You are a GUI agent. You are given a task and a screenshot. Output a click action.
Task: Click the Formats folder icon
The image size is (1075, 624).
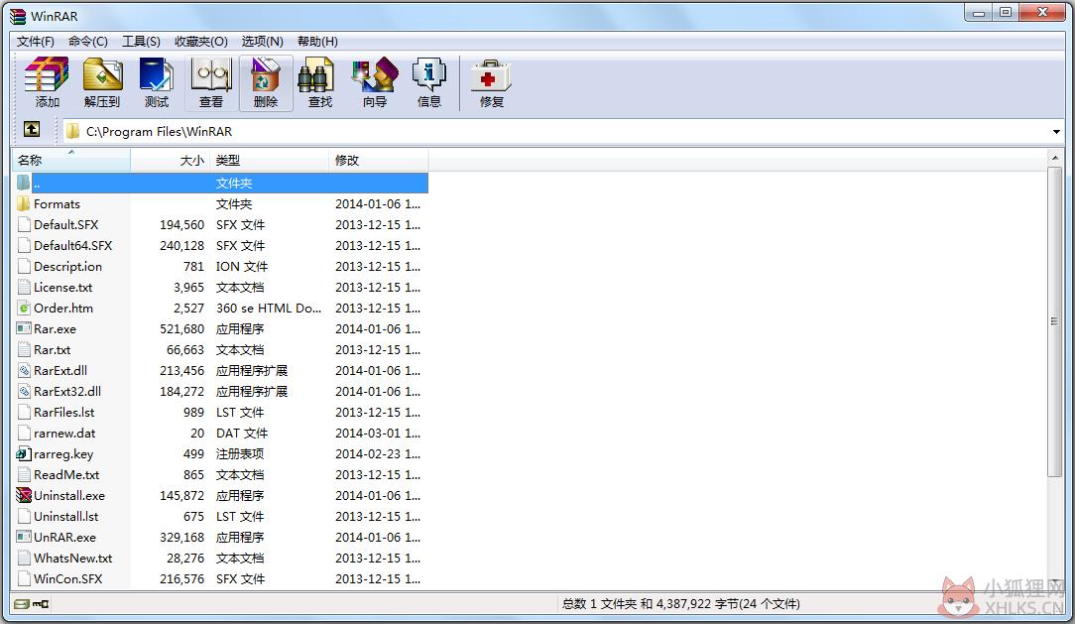tap(24, 203)
